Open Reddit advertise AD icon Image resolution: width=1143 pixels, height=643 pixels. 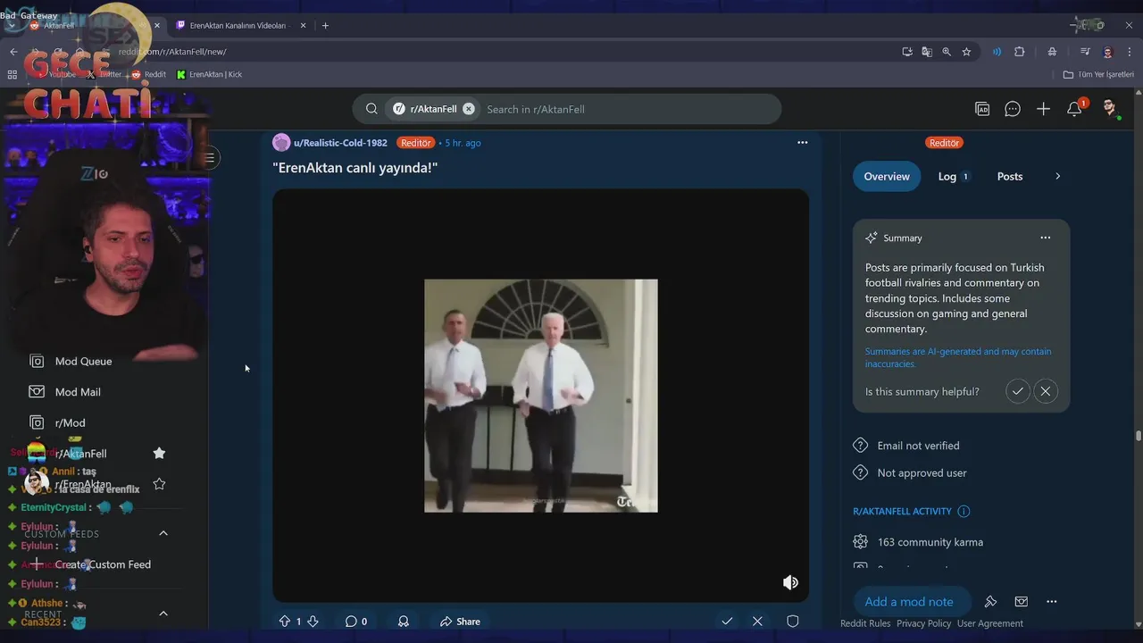click(x=982, y=109)
